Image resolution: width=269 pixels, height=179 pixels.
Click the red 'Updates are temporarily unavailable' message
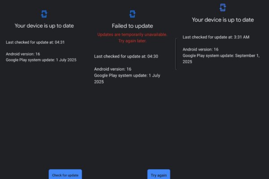(x=132, y=34)
